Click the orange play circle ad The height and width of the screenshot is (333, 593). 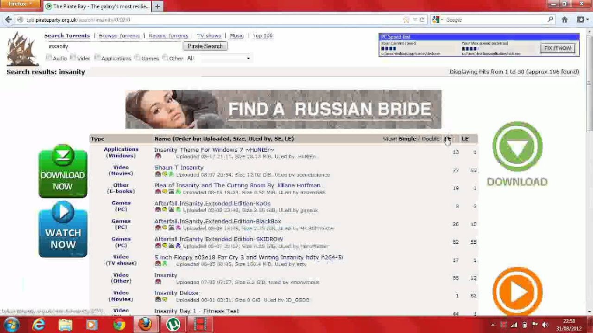coord(517,291)
